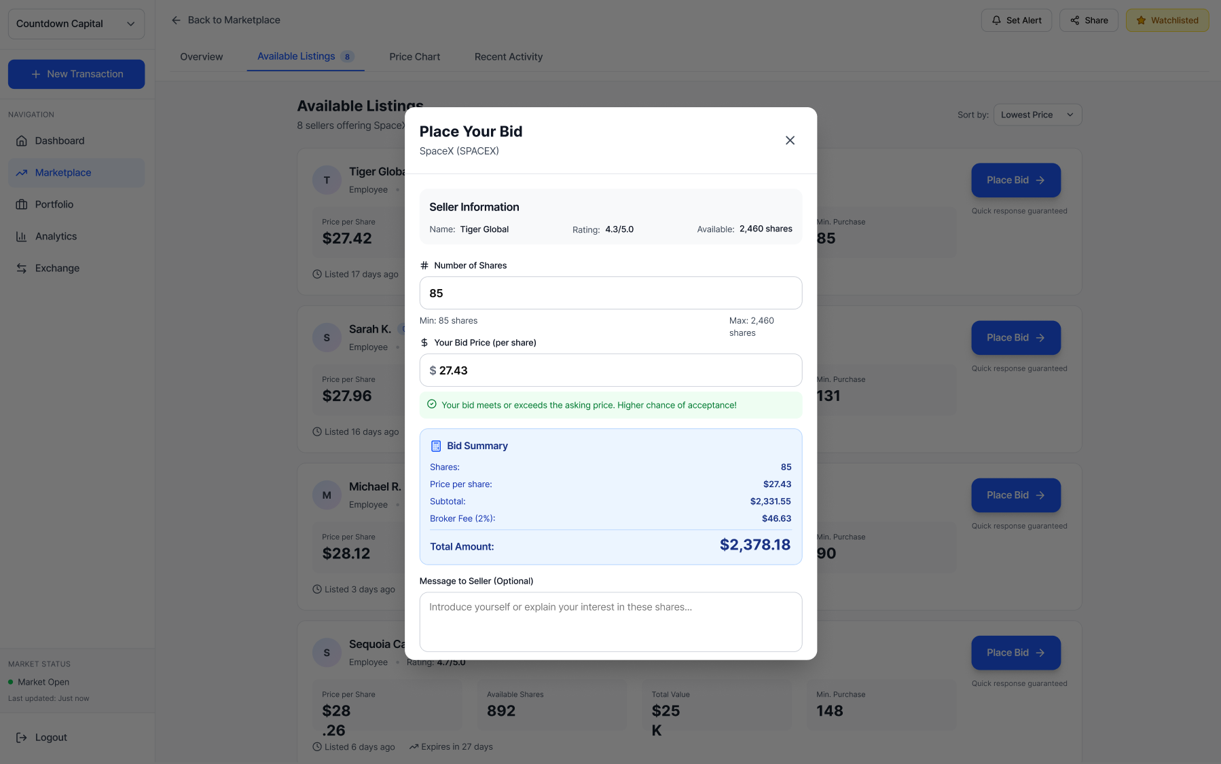Open the Marketplace section via its trend icon
Screen dimensions: 1221x764
[x=21, y=172]
